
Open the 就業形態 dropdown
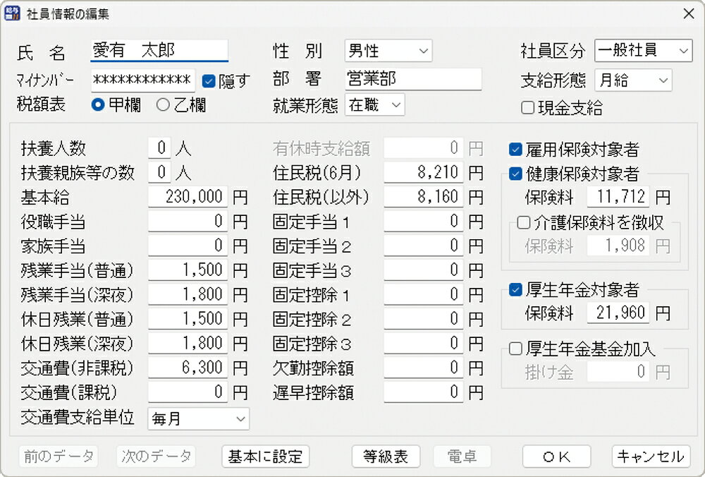coord(374,105)
